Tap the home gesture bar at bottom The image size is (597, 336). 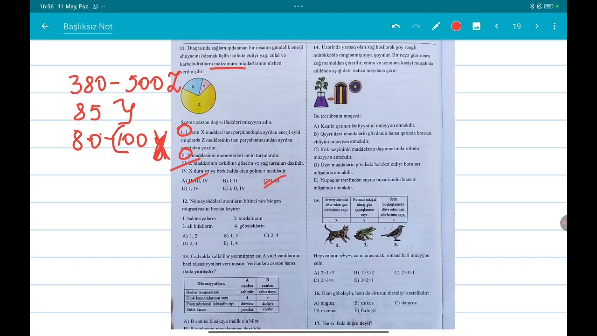pyautogui.click(x=298, y=332)
